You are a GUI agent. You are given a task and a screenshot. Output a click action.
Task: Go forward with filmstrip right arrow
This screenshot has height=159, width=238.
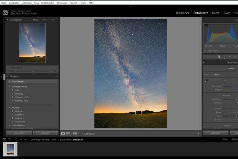pyautogui.click(x=26, y=139)
